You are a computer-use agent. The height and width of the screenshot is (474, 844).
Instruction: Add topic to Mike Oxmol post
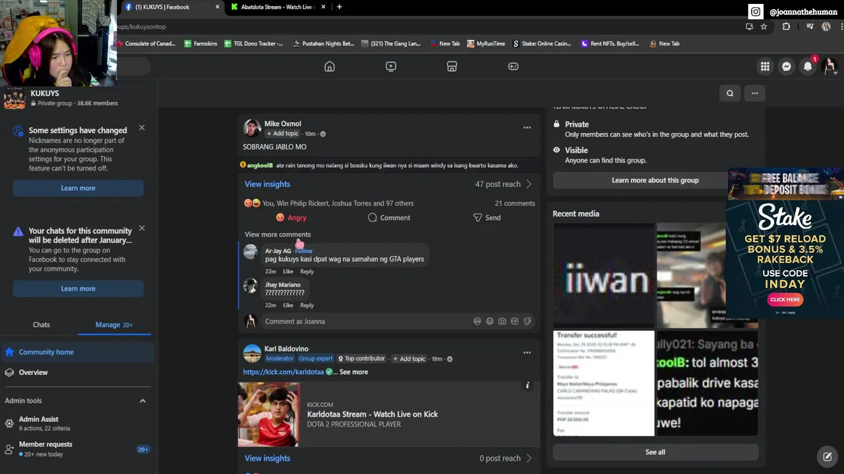click(283, 134)
